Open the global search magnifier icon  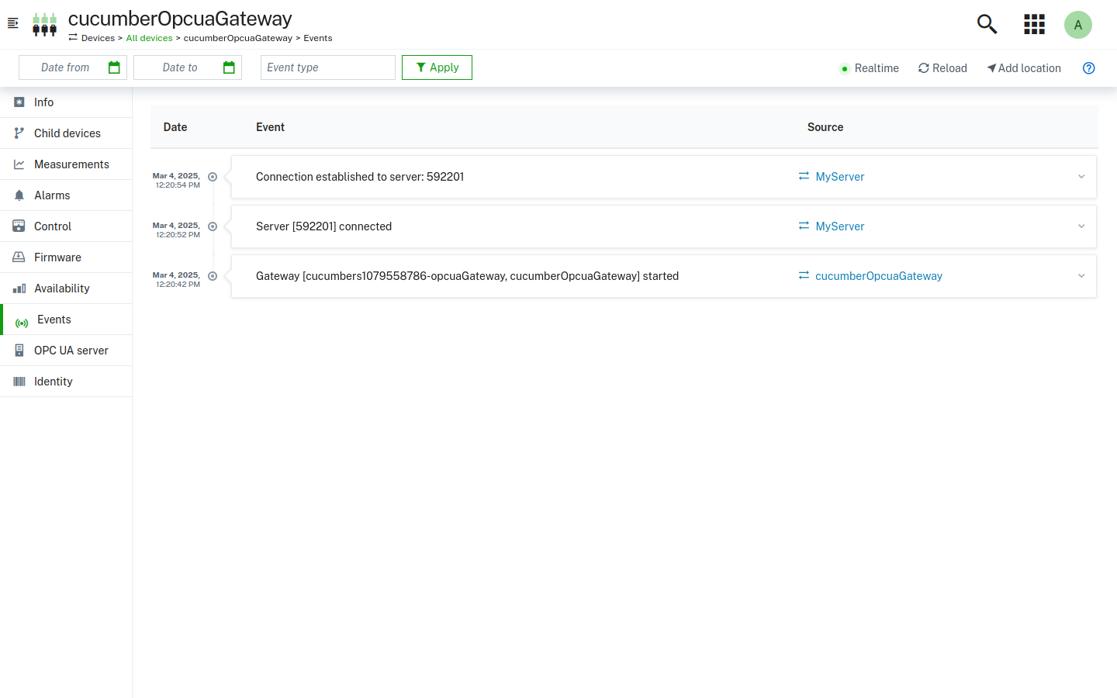(987, 24)
